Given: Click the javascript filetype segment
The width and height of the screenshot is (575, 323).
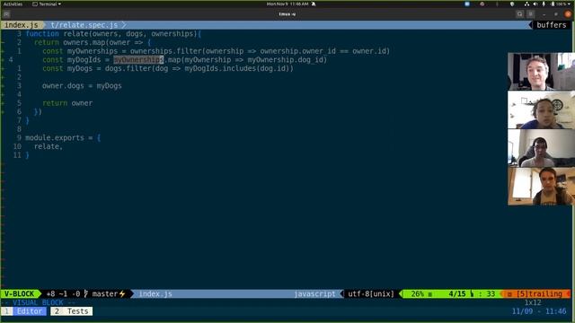Looking at the screenshot, I should [314, 293].
